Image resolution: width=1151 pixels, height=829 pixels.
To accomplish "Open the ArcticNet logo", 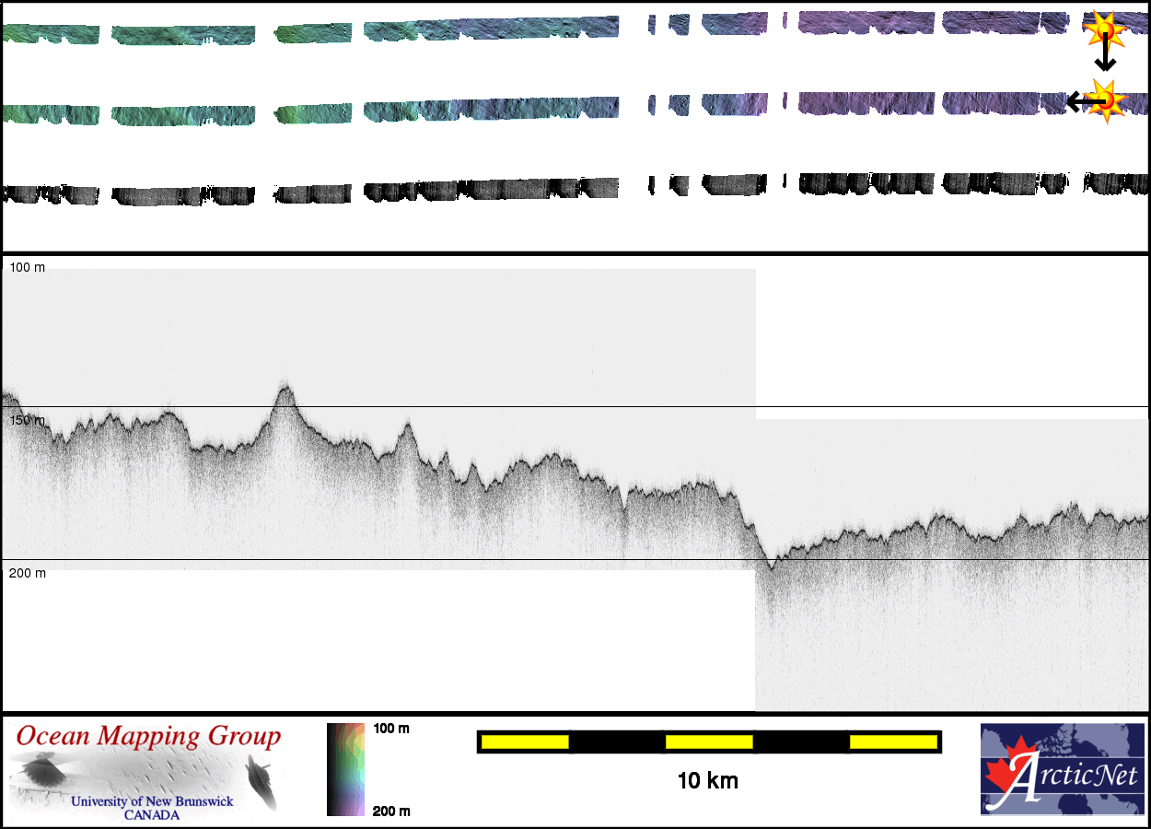I will [x=1064, y=769].
